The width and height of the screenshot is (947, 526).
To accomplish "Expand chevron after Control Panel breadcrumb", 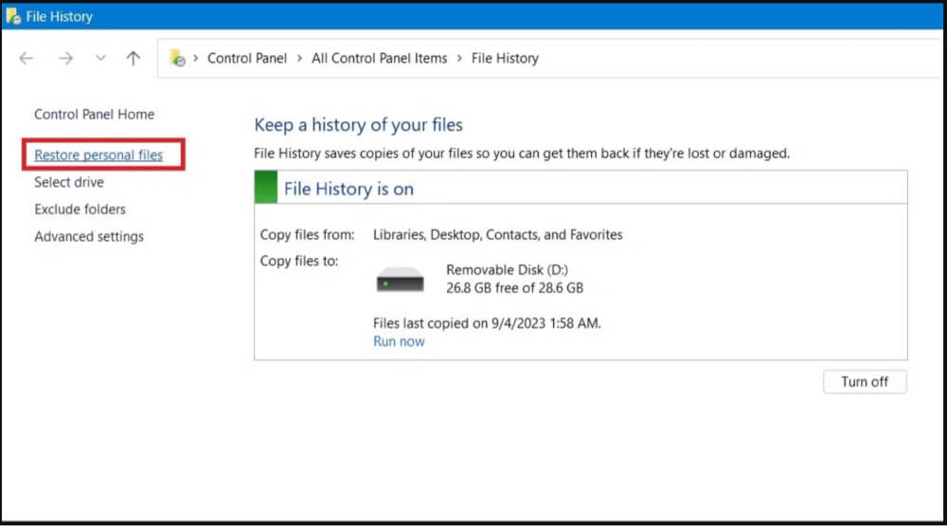I will click(x=299, y=58).
